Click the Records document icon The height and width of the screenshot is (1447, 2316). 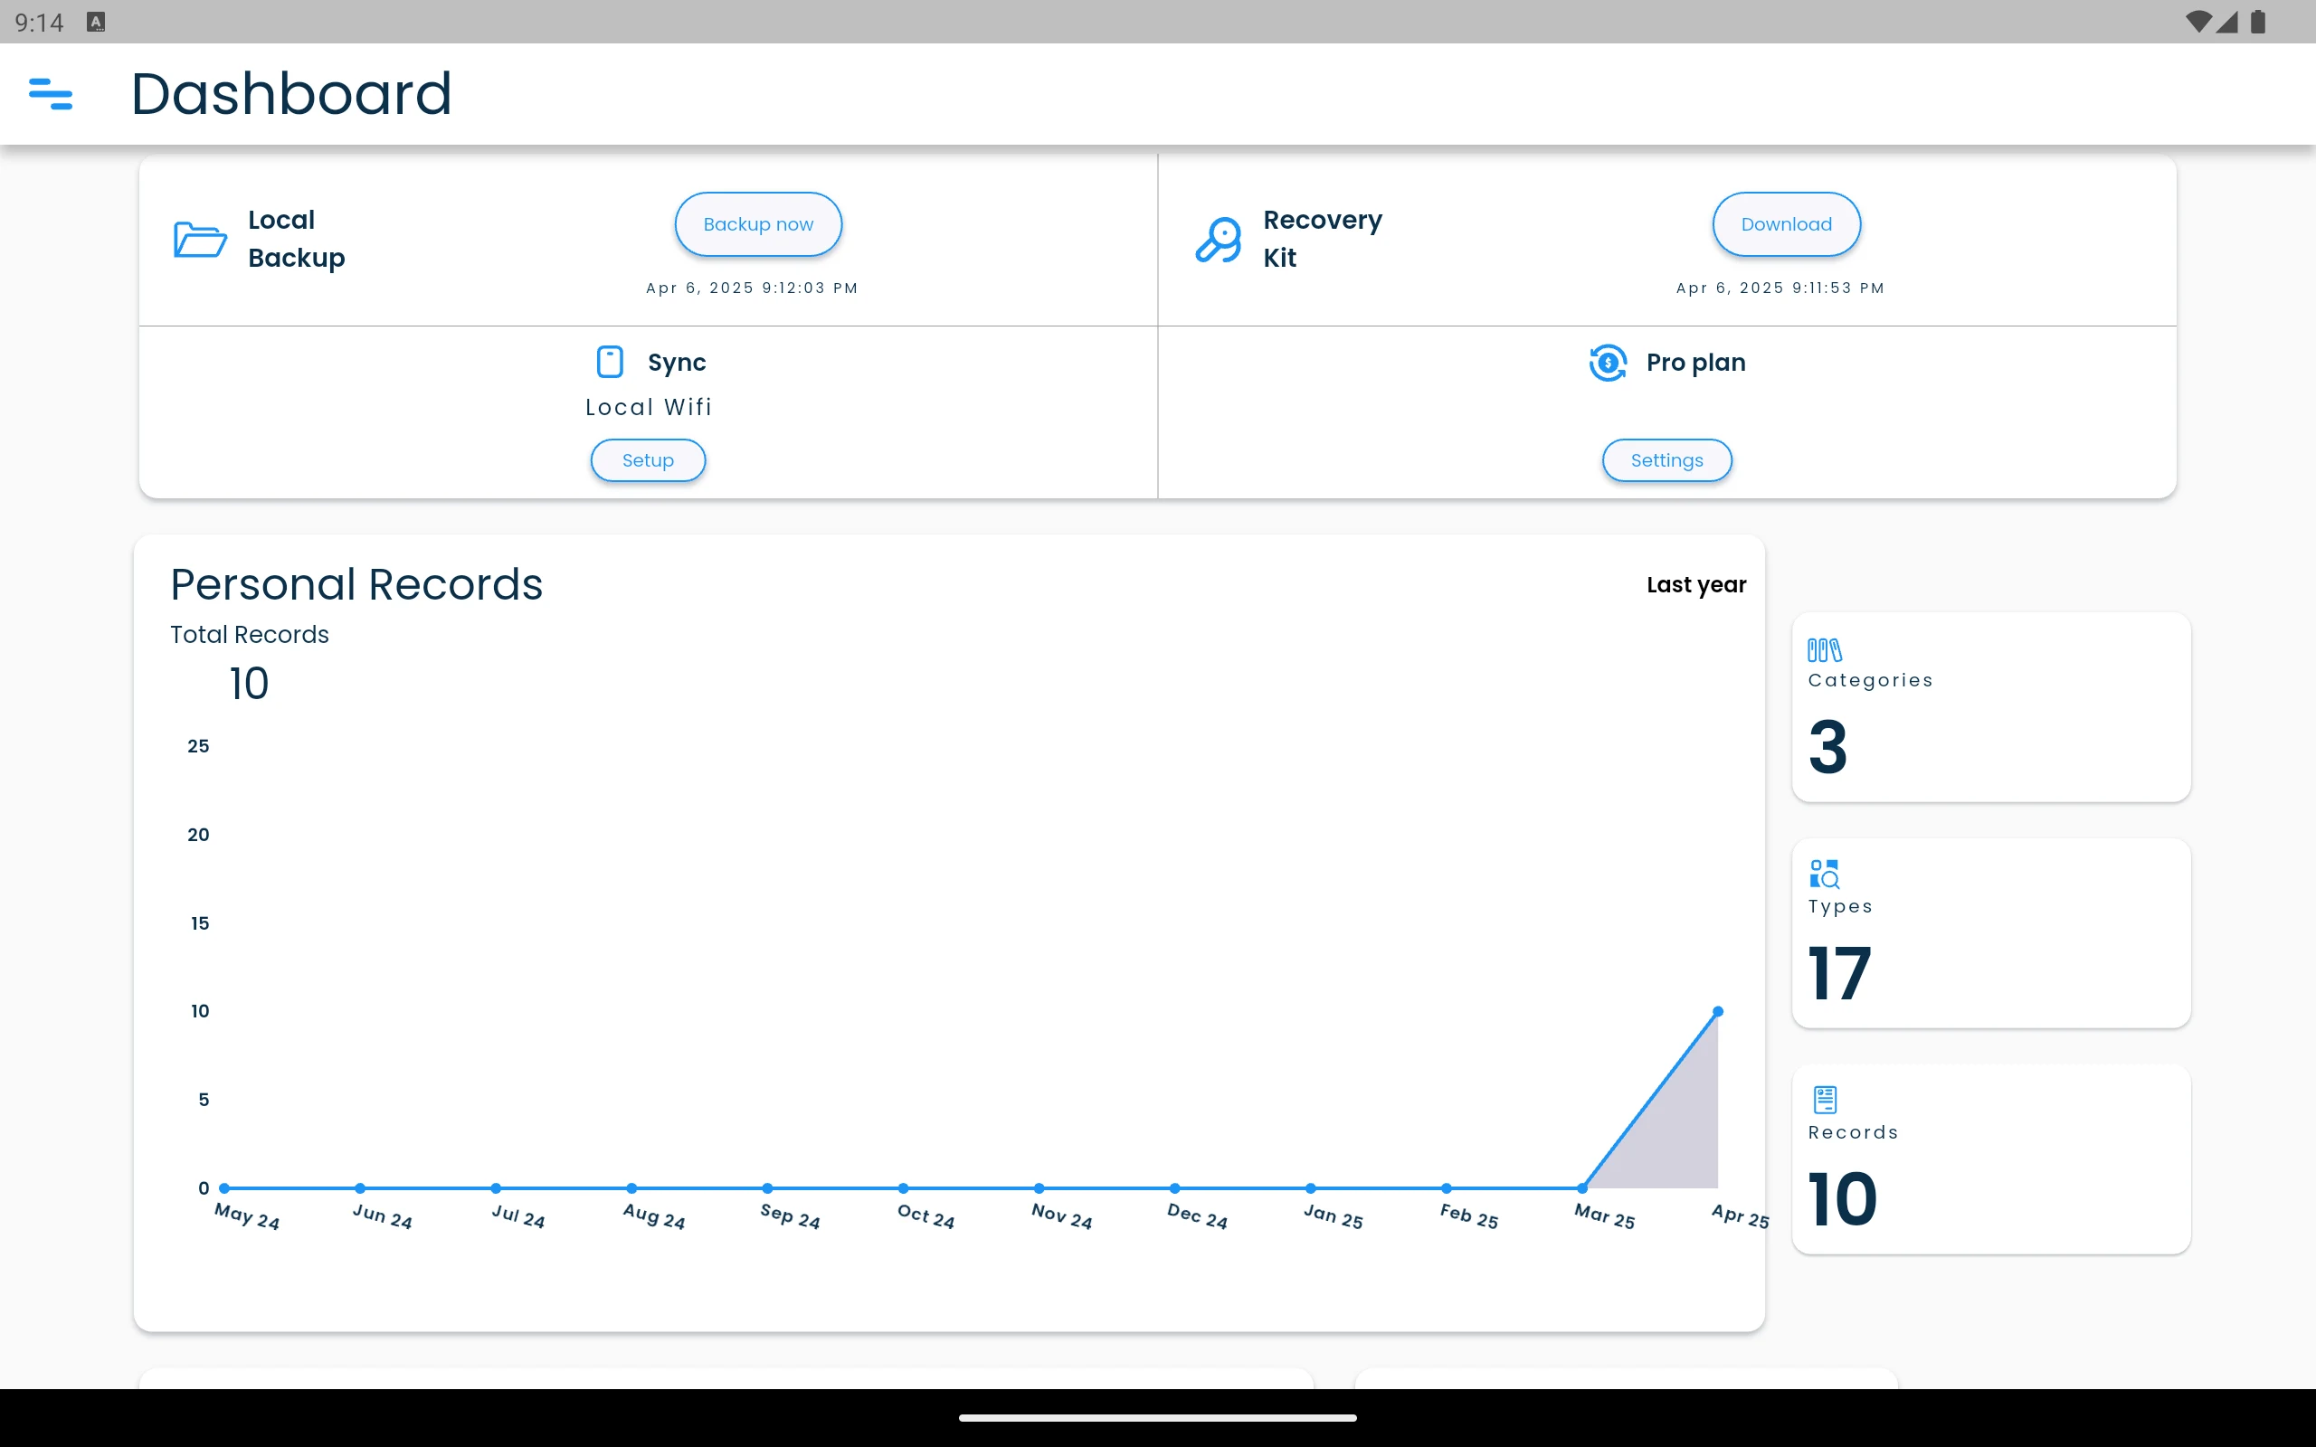coord(1825,1100)
